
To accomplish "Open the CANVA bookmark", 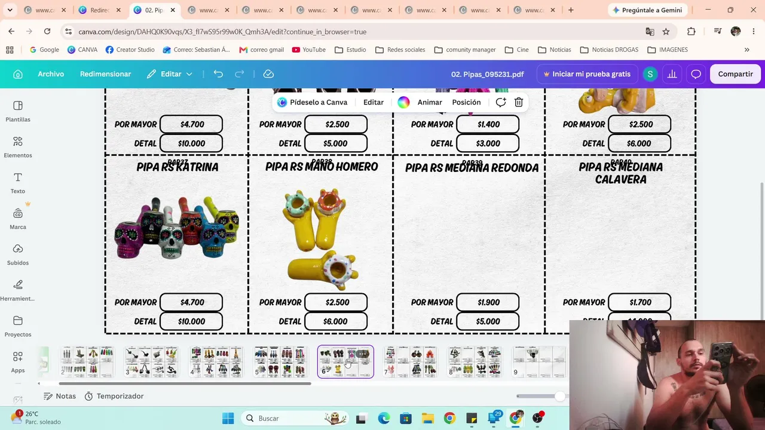I will tap(82, 50).
